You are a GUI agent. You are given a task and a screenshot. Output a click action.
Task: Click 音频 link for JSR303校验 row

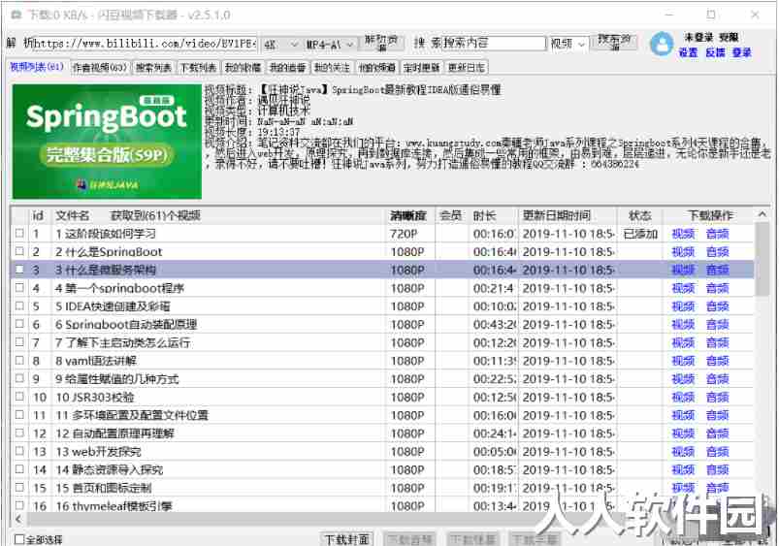(717, 397)
